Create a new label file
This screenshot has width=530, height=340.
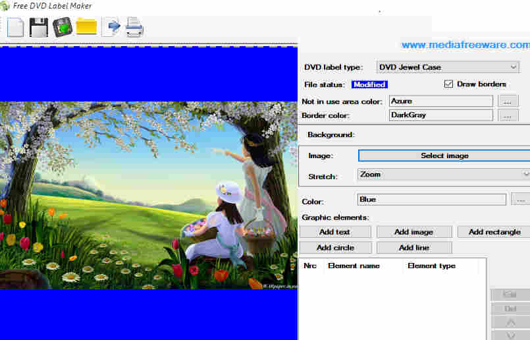(16, 27)
